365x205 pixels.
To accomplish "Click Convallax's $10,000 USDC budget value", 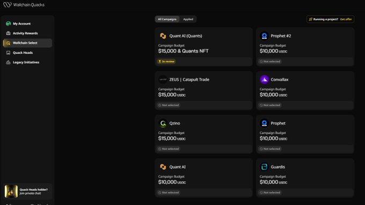I will pyautogui.click(x=273, y=94).
